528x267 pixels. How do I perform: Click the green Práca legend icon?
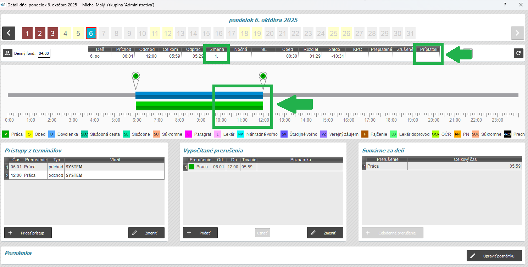coord(6,134)
